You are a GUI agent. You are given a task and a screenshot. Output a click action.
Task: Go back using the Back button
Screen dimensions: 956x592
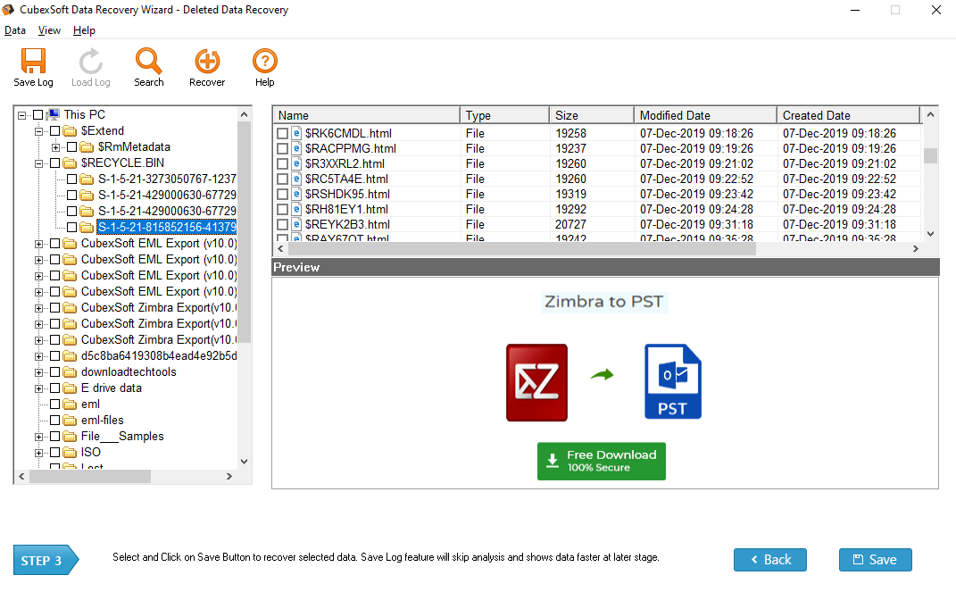(769, 560)
